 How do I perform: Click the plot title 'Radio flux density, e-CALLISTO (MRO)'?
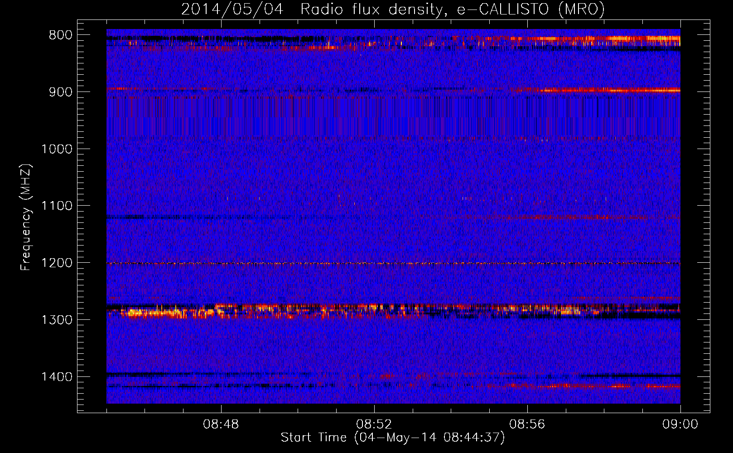[453, 9]
